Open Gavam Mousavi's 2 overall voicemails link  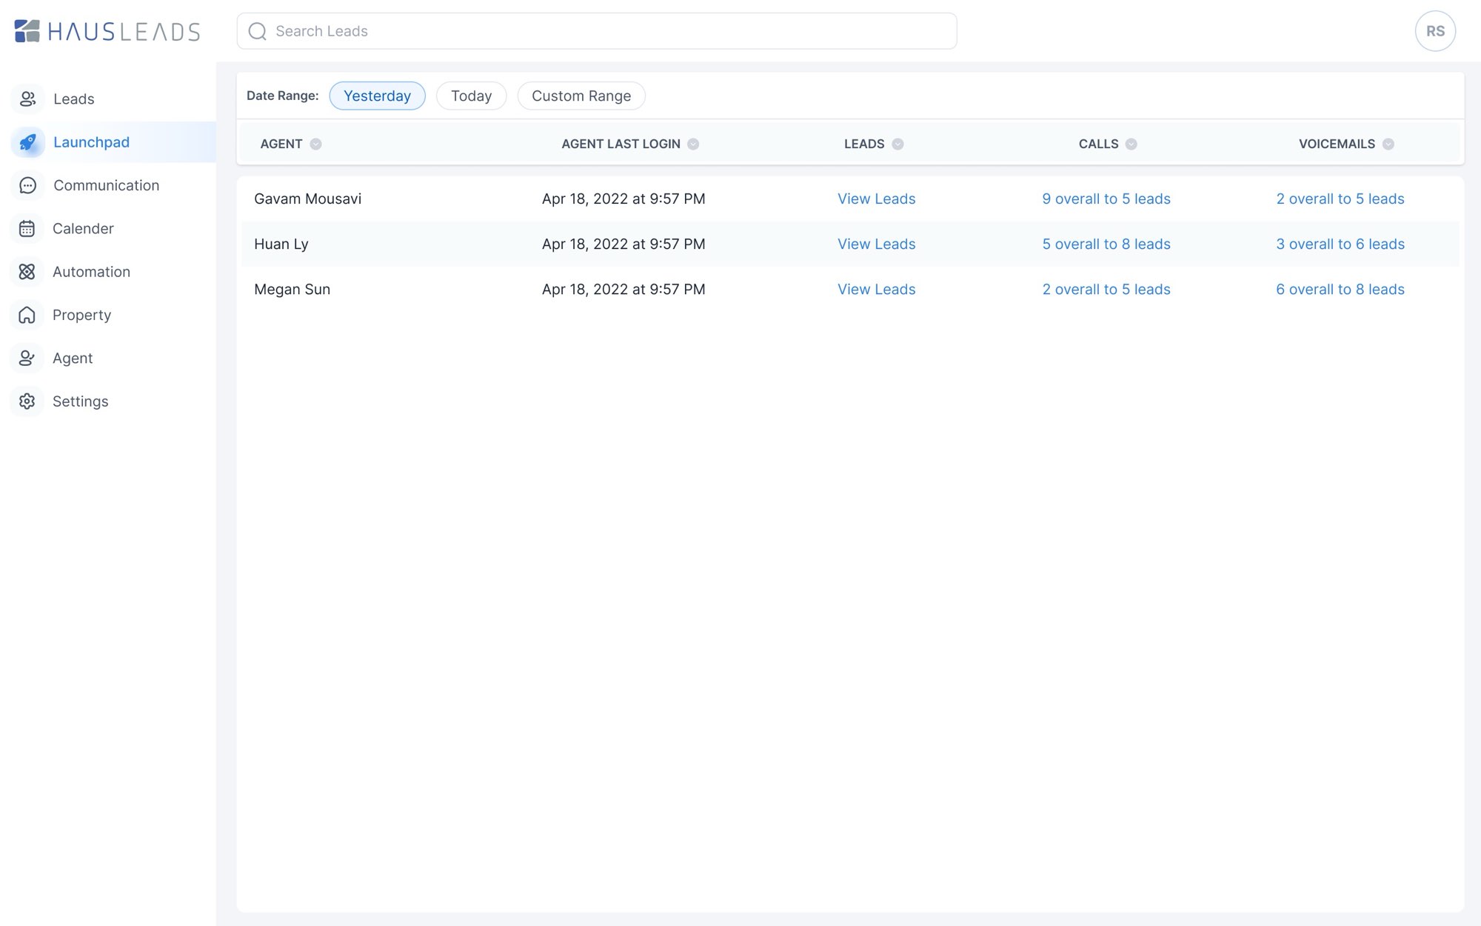pyautogui.click(x=1340, y=199)
